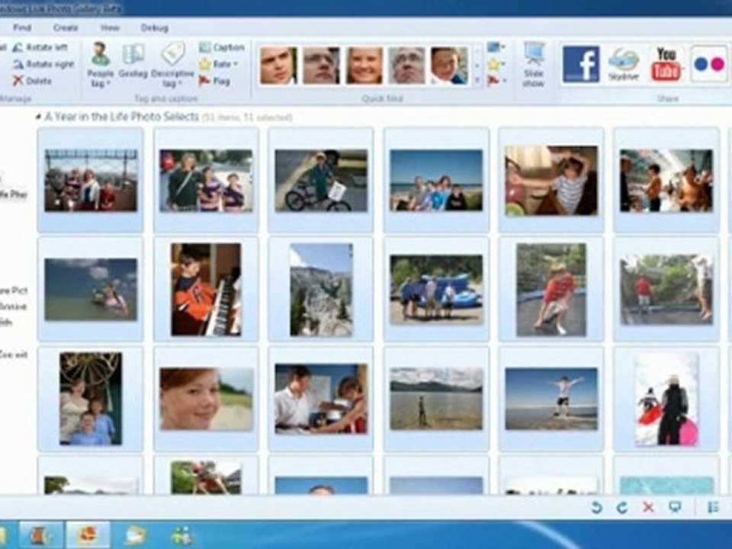This screenshot has width=732, height=549.
Task: Pick the gray-haired man with glasses in Quick find
Action: 407,66
